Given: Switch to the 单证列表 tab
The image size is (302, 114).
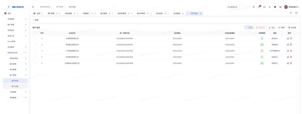Looking at the screenshot, I should pos(159,13).
